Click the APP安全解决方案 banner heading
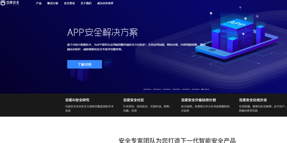 (x=102, y=33)
